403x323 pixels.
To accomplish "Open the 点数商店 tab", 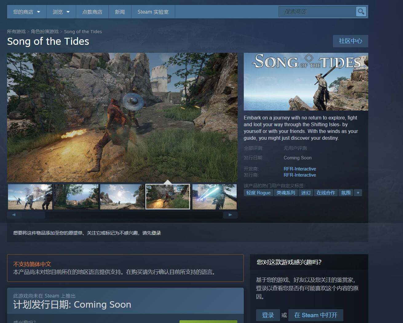I will point(92,12).
